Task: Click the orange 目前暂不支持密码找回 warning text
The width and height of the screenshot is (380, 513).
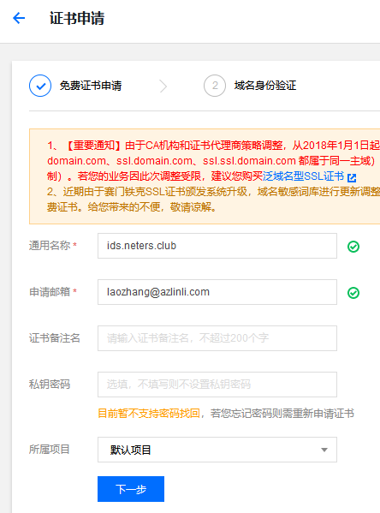Action: (x=149, y=413)
